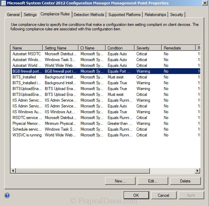209x206 pixels.
Task: Sort by the Remediate column header
Action: tap(178, 48)
